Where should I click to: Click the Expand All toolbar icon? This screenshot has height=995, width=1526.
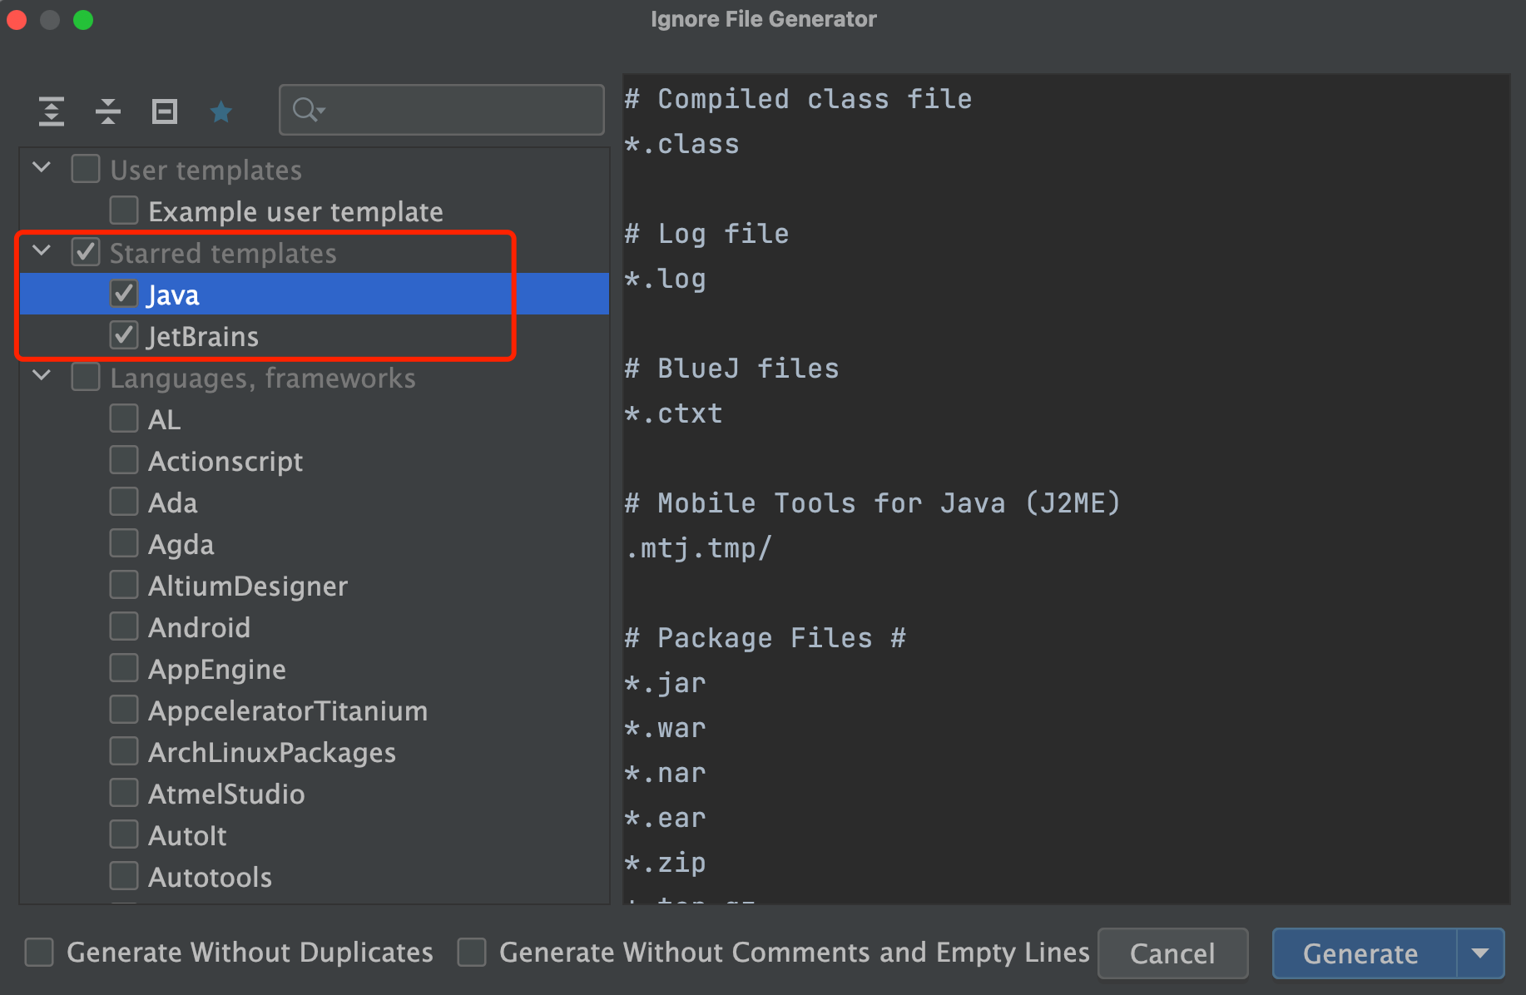point(52,111)
